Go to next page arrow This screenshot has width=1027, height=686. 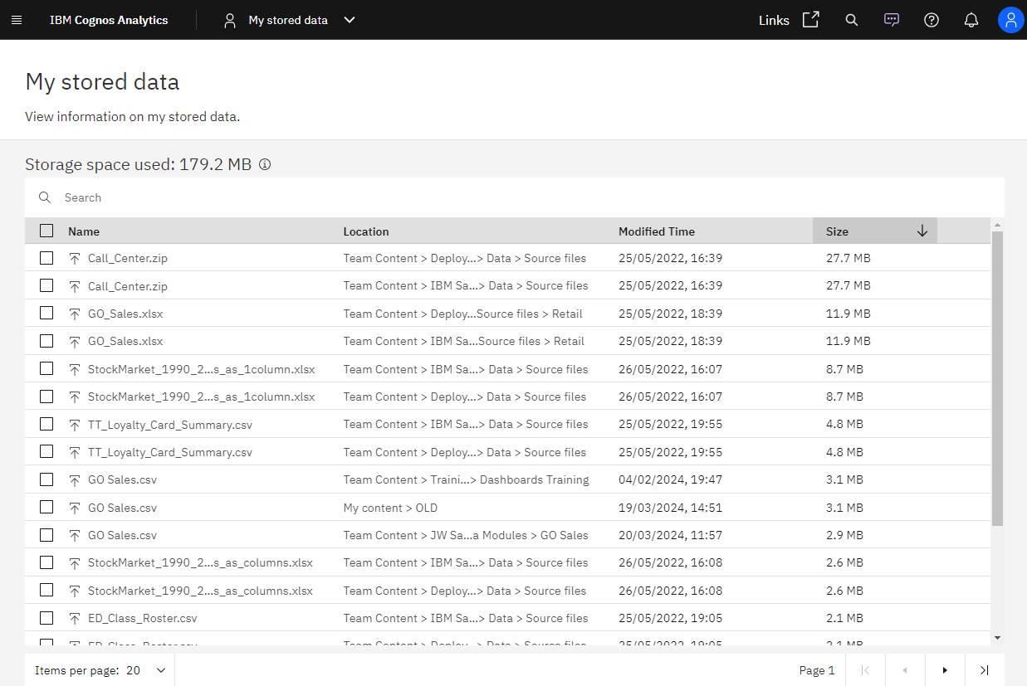pyautogui.click(x=945, y=670)
